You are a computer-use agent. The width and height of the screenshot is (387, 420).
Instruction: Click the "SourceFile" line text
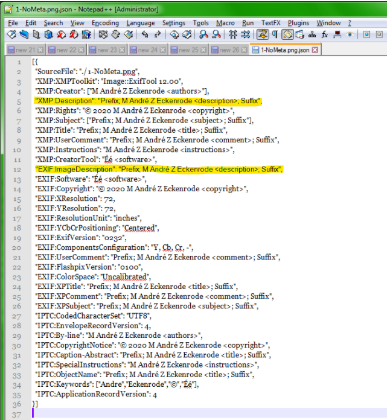click(88, 72)
